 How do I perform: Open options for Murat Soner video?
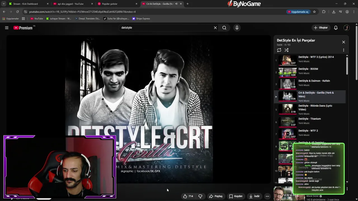pyautogui.click(x=347, y=189)
